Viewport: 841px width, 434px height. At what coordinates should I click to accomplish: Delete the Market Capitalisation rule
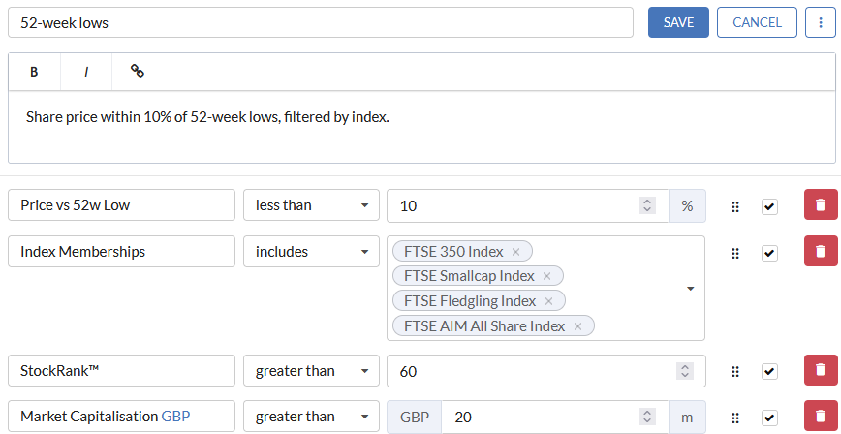click(x=820, y=417)
